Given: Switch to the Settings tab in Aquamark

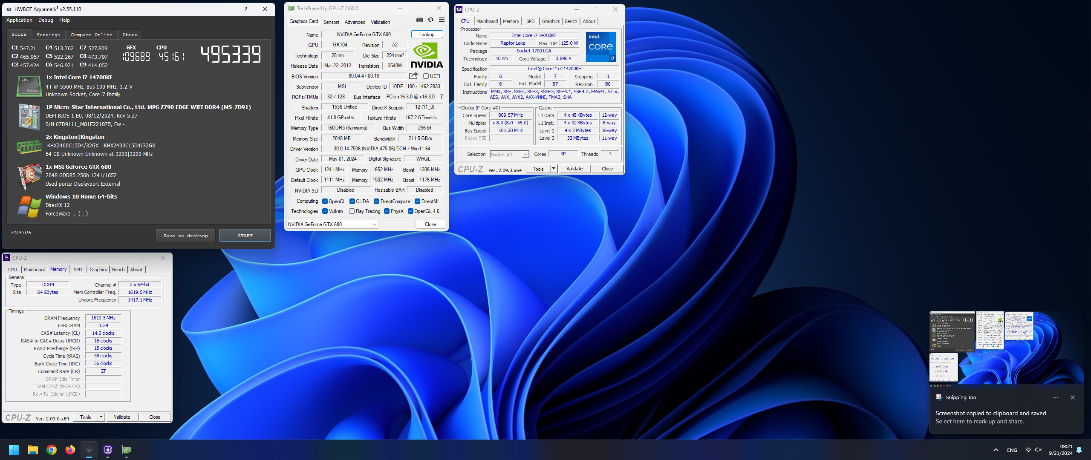Looking at the screenshot, I should tap(48, 34).
